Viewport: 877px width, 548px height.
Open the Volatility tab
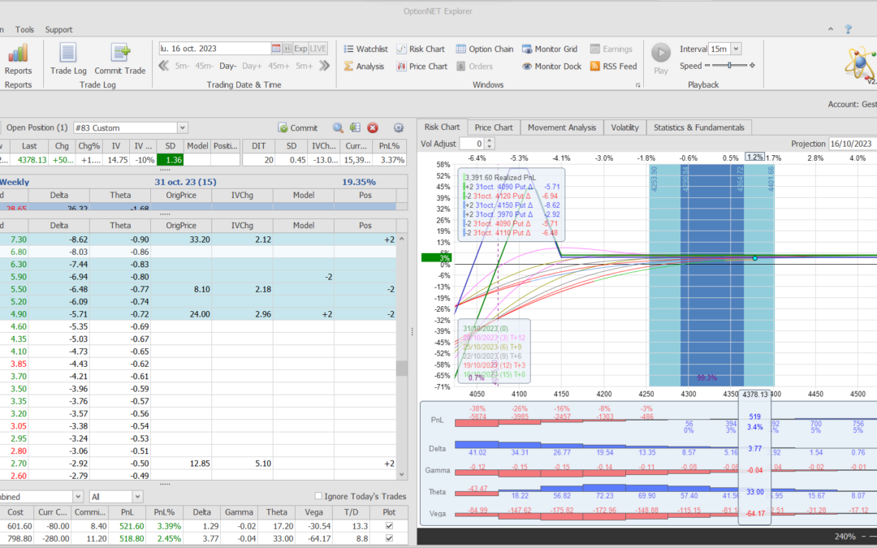(624, 127)
